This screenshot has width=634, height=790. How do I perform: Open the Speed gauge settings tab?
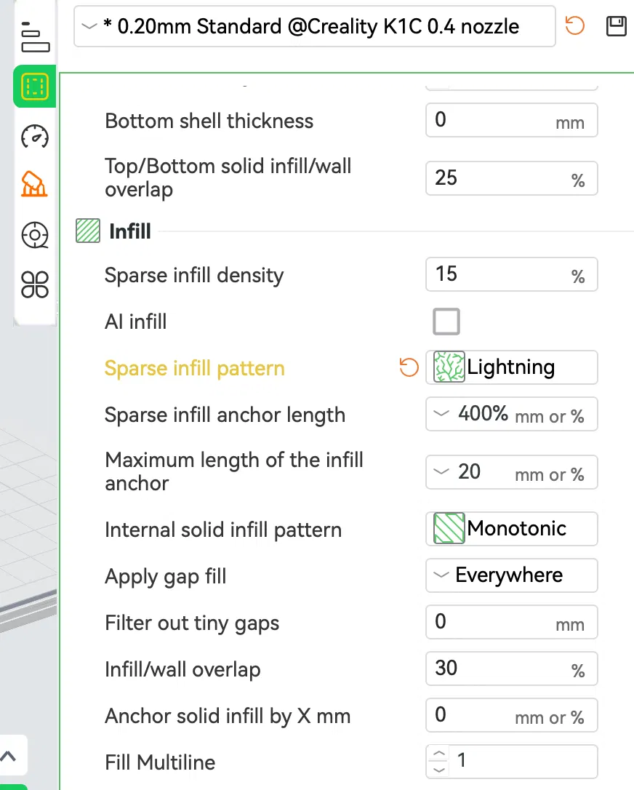coord(35,136)
